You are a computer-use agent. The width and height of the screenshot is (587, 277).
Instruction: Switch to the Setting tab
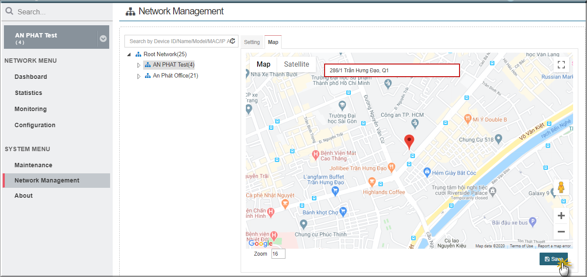pos(252,42)
